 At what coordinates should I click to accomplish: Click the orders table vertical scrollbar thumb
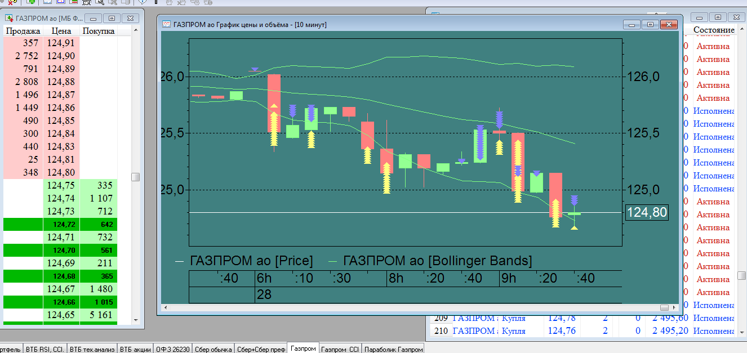pos(742,276)
